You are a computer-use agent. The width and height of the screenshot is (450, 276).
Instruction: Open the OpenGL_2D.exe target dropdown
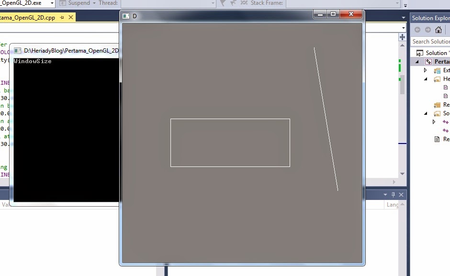(x=52, y=3)
